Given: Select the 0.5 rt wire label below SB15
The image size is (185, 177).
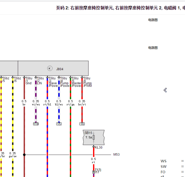Looking at the screenshot, I should (x=93, y=161).
